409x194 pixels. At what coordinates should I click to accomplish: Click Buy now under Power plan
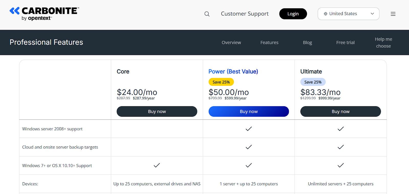click(x=249, y=112)
